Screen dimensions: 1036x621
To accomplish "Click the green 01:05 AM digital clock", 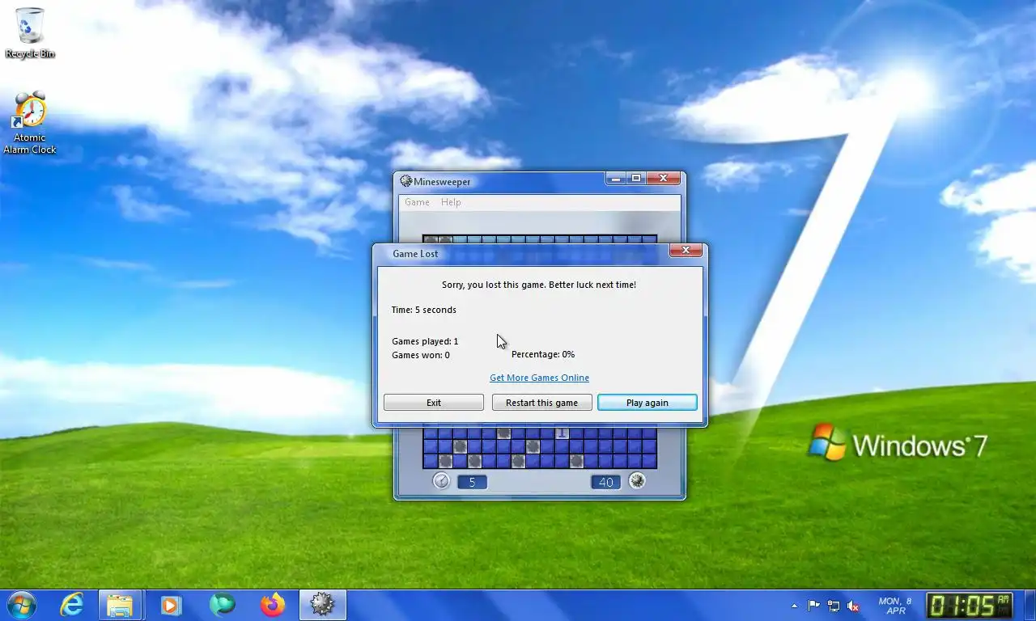I will coord(970,605).
